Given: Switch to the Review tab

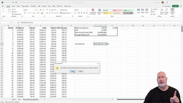Looking at the screenshot, I should pos(44,6).
